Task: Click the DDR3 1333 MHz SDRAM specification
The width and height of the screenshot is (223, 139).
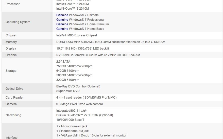Action: [x=111, y=42]
